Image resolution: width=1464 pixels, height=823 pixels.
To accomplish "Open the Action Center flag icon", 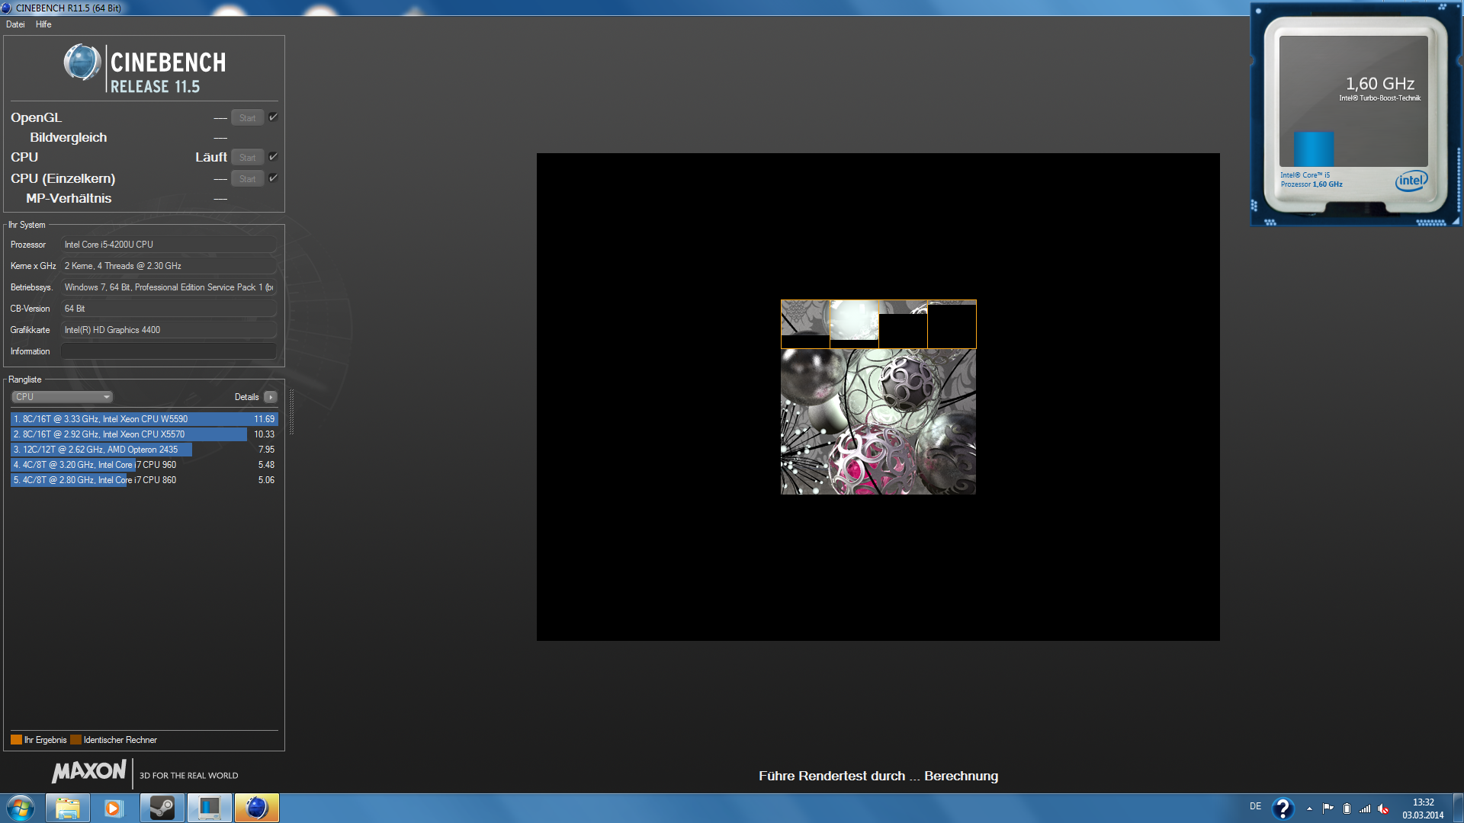I will [x=1328, y=809].
